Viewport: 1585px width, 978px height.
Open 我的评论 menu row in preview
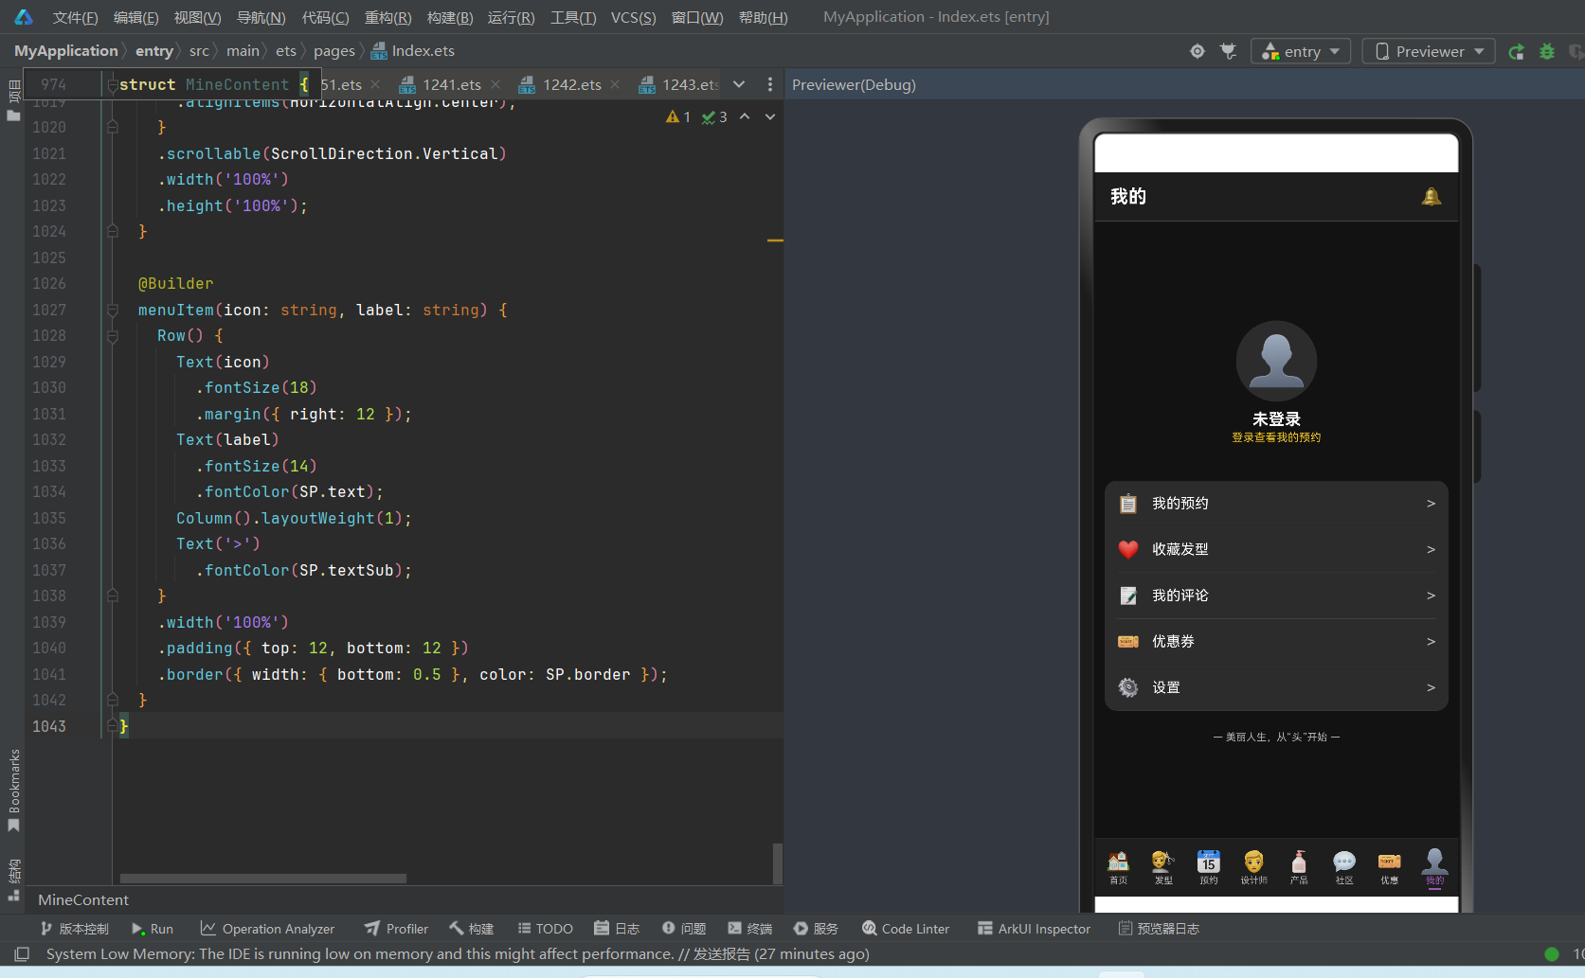[x=1276, y=596]
